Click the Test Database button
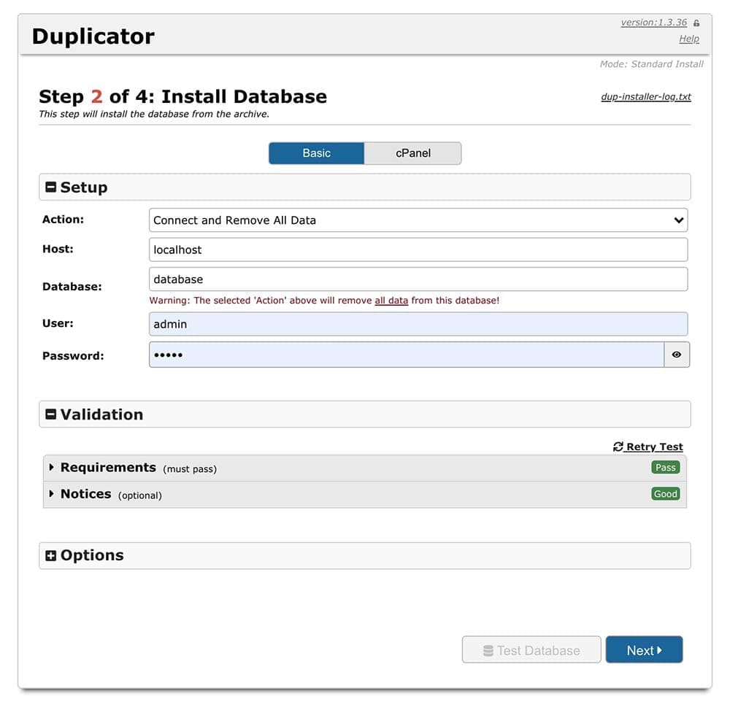The height and width of the screenshot is (707, 730). click(x=531, y=650)
